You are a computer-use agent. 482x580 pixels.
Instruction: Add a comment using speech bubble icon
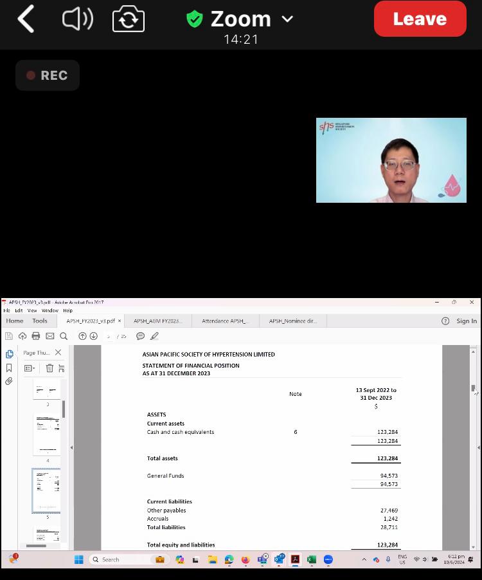coord(140,336)
